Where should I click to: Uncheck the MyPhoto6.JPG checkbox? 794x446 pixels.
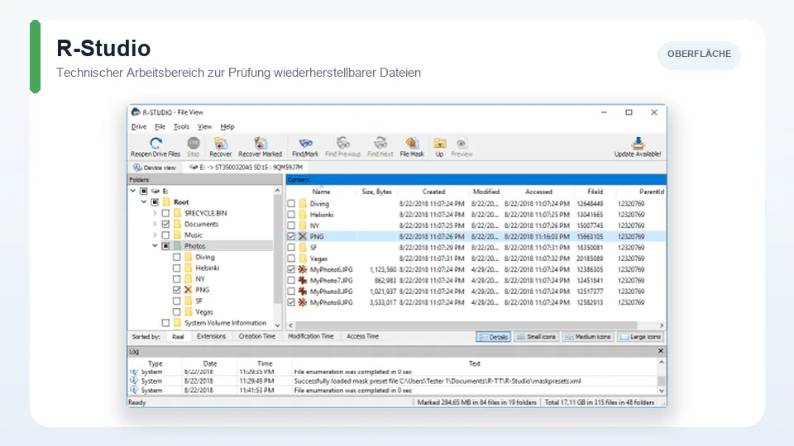[291, 269]
